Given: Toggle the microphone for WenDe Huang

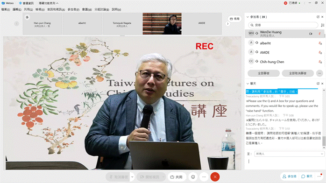Looking at the screenshot, I should (x=320, y=34).
